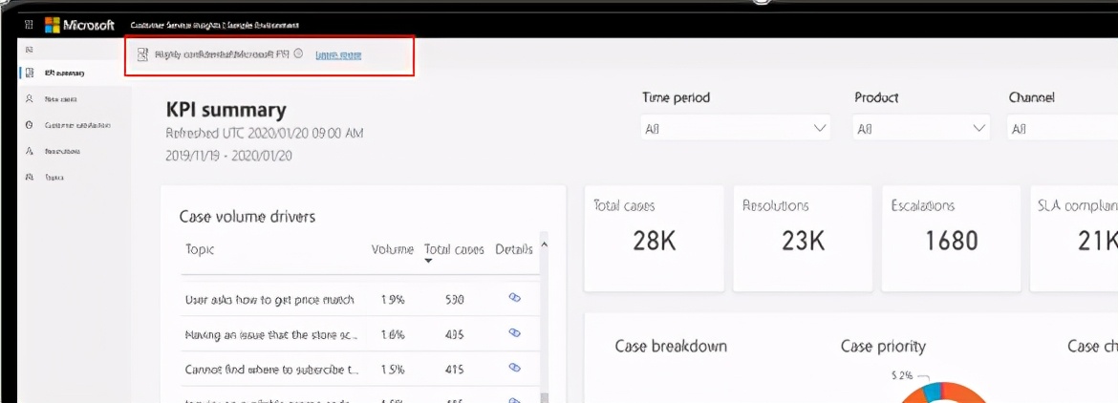Open the Resolutions page in the sidebar

75,151
